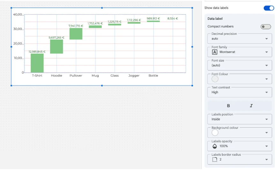Click the Font Colour swatch circle
The height and width of the screenshot is (171, 275).
(x=215, y=79)
